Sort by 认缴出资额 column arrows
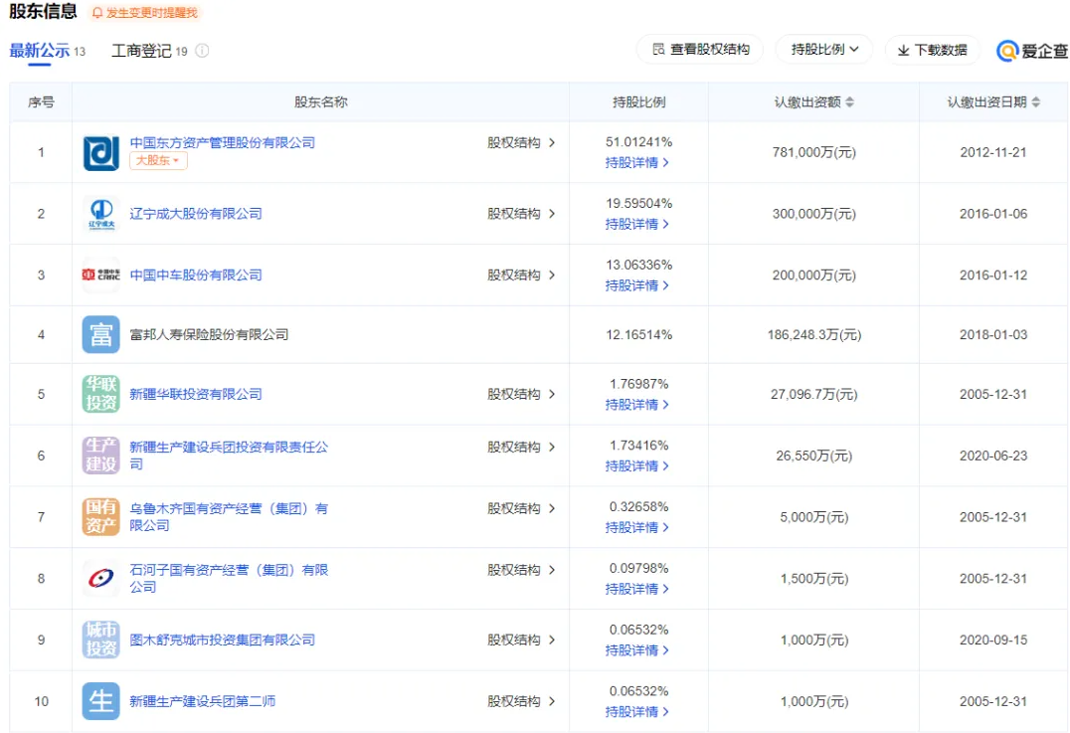 tap(849, 101)
